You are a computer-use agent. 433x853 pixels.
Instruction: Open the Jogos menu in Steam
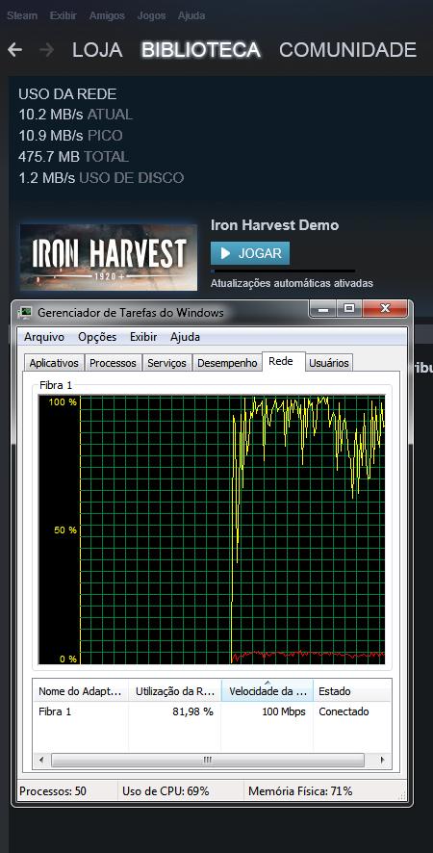pyautogui.click(x=151, y=15)
